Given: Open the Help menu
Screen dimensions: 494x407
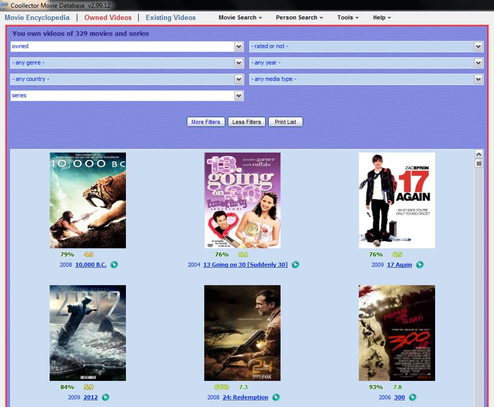Looking at the screenshot, I should tap(382, 17).
